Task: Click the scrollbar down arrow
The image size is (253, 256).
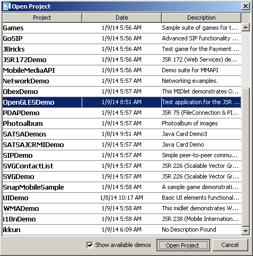Action: tap(246, 231)
